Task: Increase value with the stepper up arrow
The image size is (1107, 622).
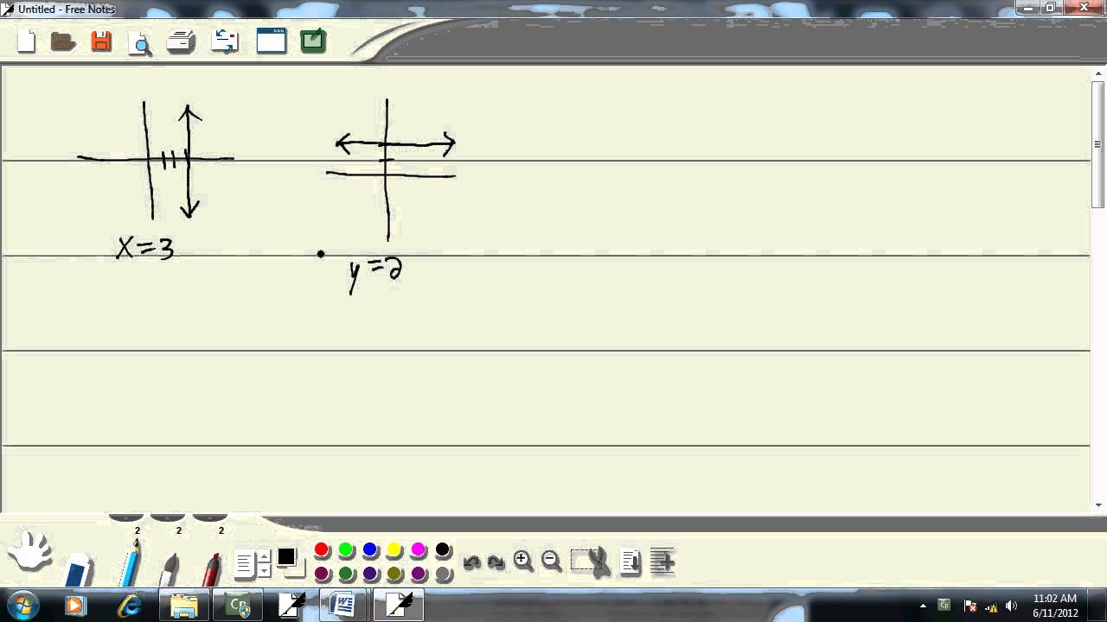Action: coord(265,558)
